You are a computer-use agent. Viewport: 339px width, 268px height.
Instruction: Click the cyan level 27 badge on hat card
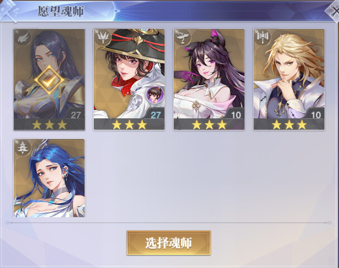click(x=155, y=115)
